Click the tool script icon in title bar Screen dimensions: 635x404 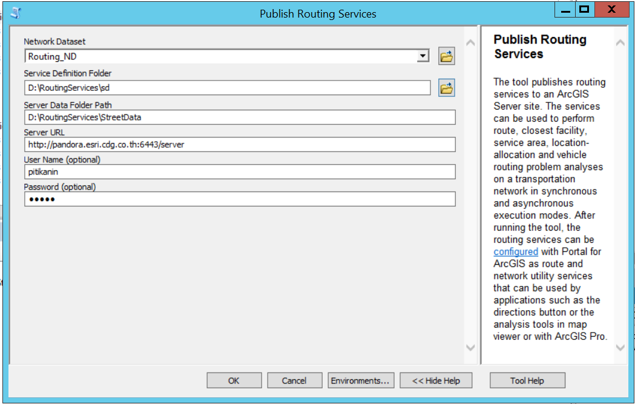pyautogui.click(x=16, y=13)
